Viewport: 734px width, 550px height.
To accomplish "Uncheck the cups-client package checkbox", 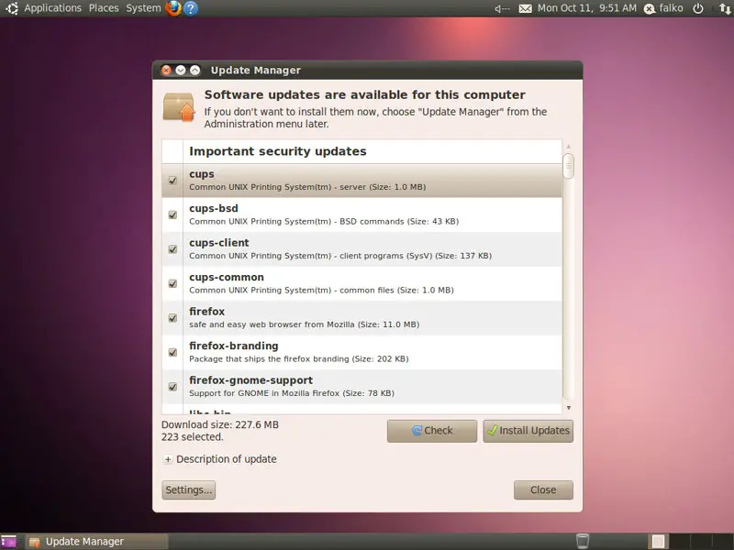I will (x=172, y=249).
